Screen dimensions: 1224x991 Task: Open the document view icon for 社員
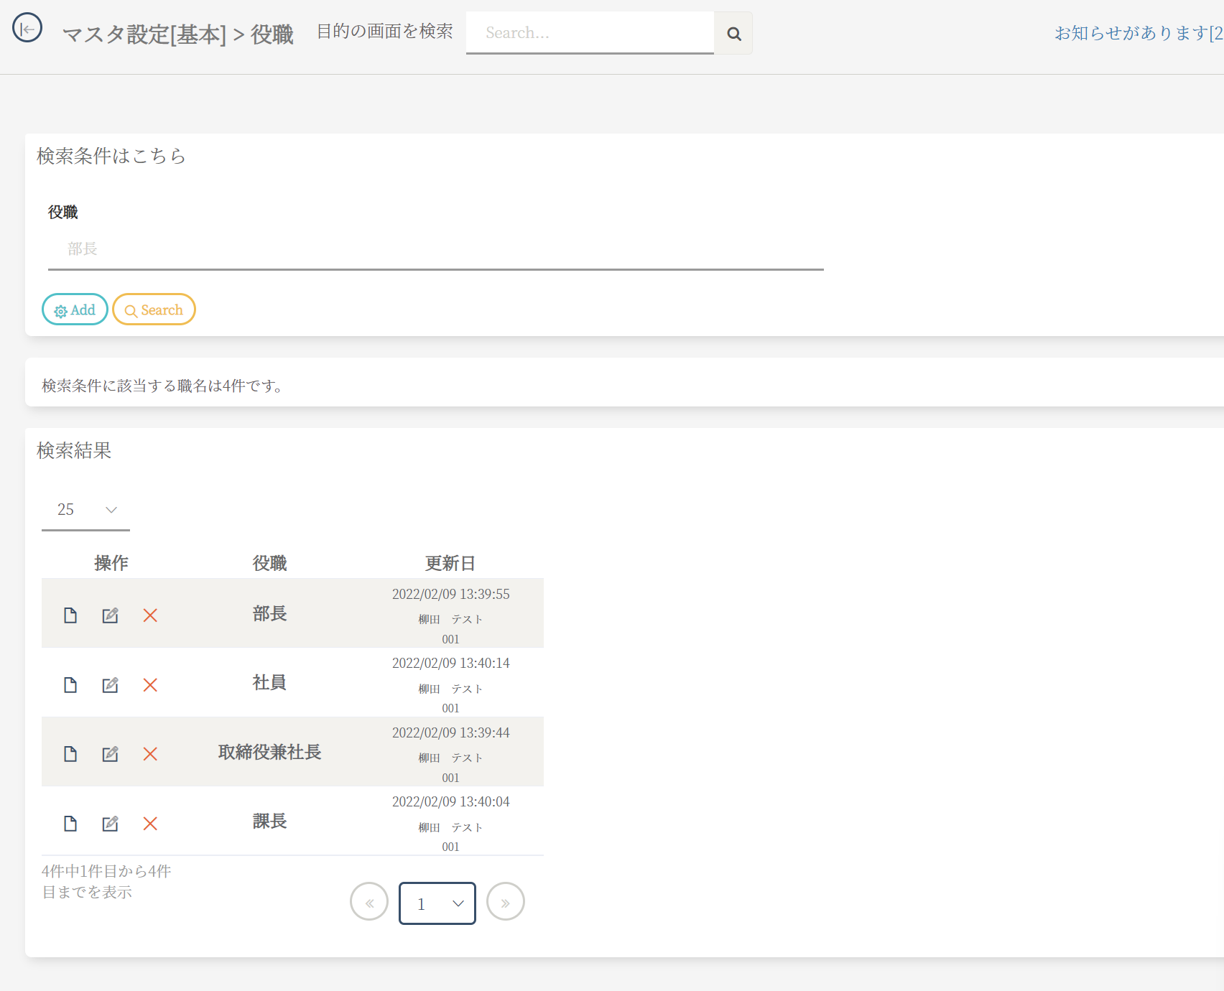(x=70, y=685)
